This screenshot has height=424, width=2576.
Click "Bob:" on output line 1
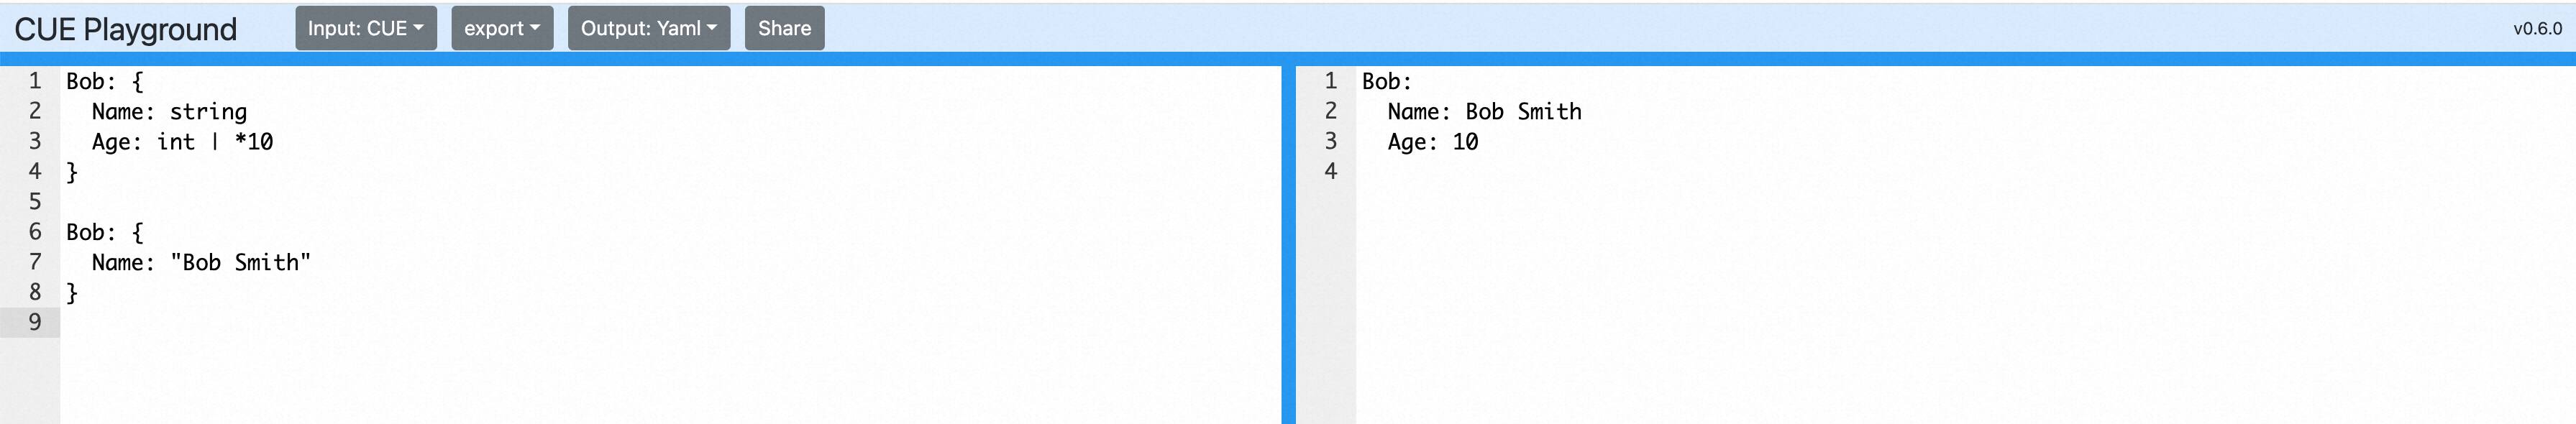pos(1386,81)
